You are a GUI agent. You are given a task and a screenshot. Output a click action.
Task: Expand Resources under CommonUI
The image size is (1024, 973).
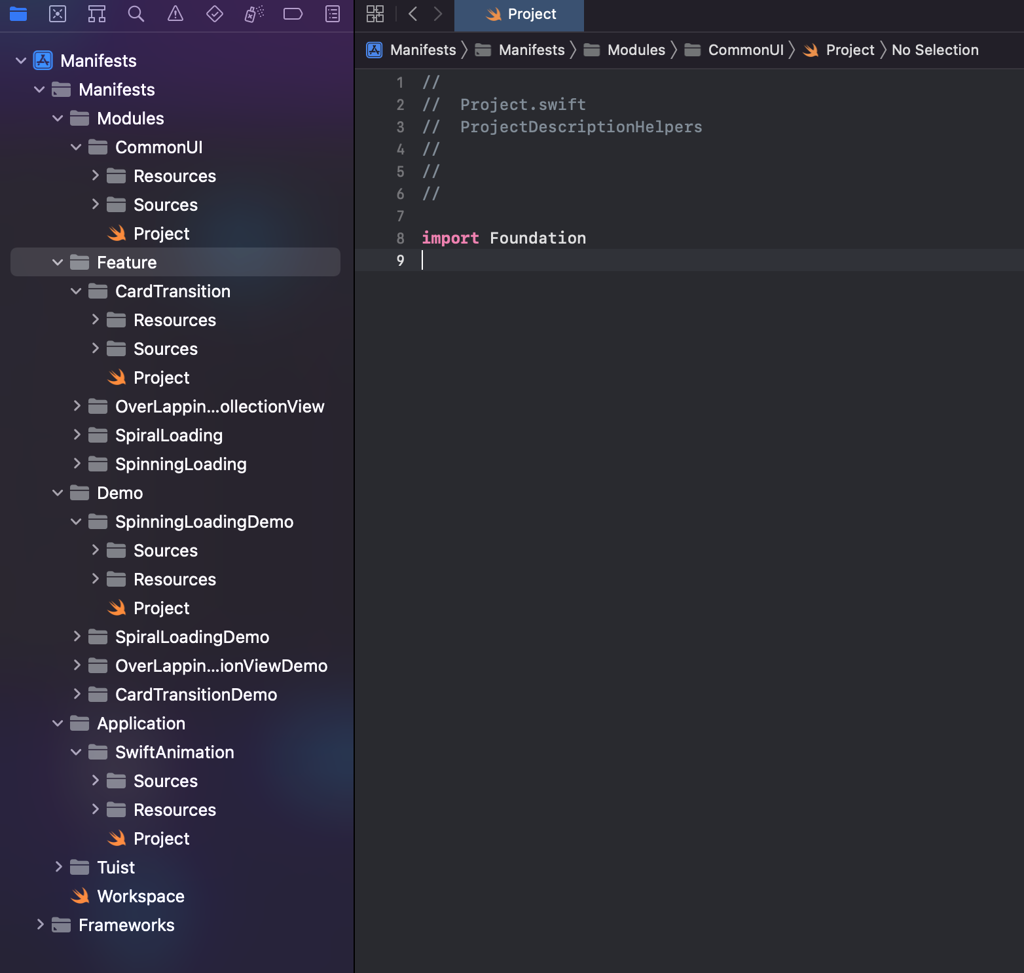click(x=95, y=175)
